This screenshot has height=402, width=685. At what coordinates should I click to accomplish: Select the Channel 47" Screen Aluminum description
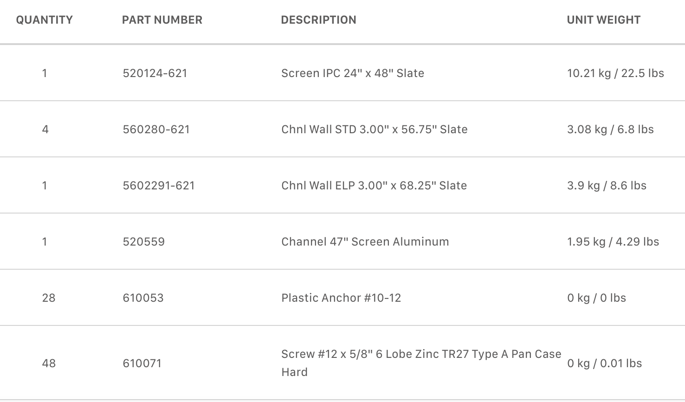365,242
